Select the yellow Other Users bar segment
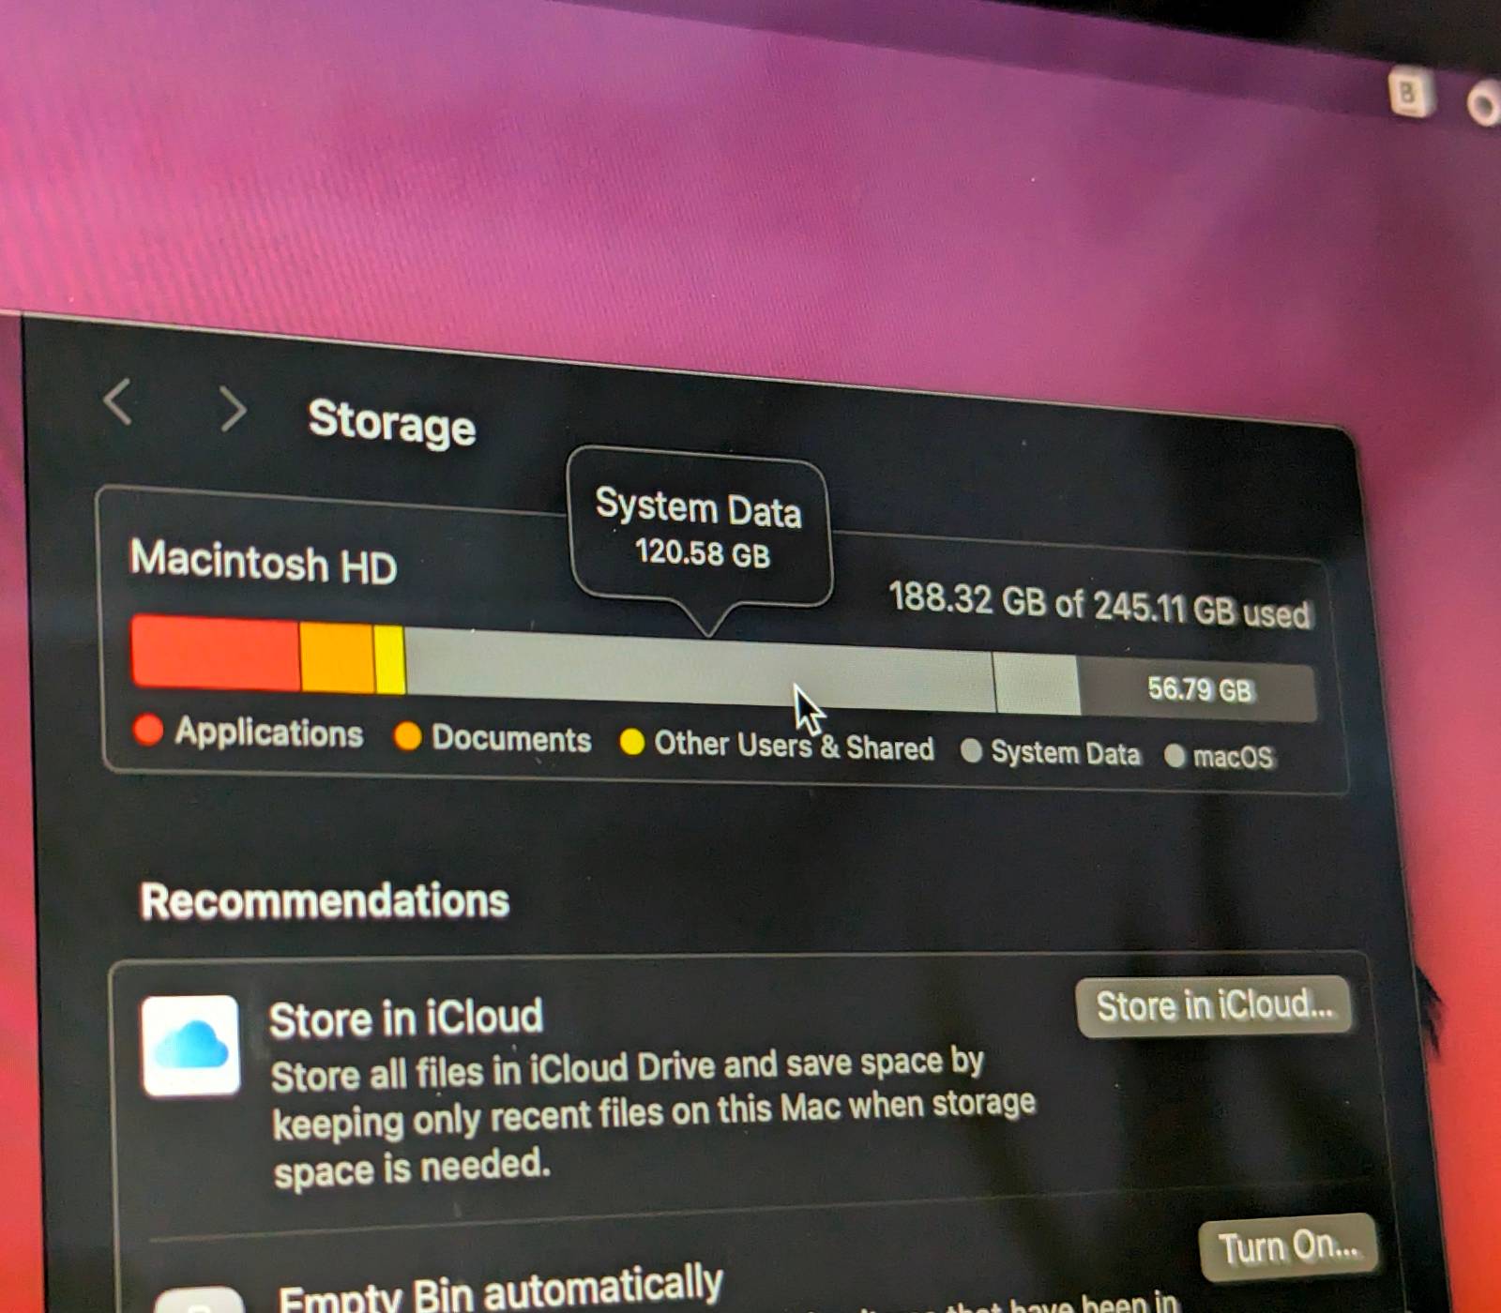Viewport: 1501px width, 1313px height. pos(389,661)
